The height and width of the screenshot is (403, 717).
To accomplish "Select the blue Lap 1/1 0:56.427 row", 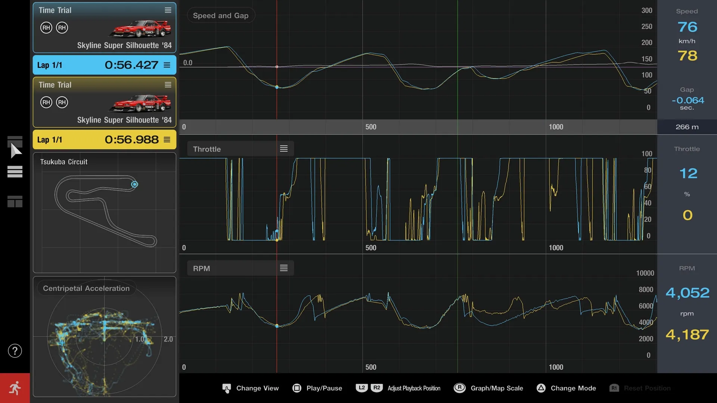I will click(104, 65).
